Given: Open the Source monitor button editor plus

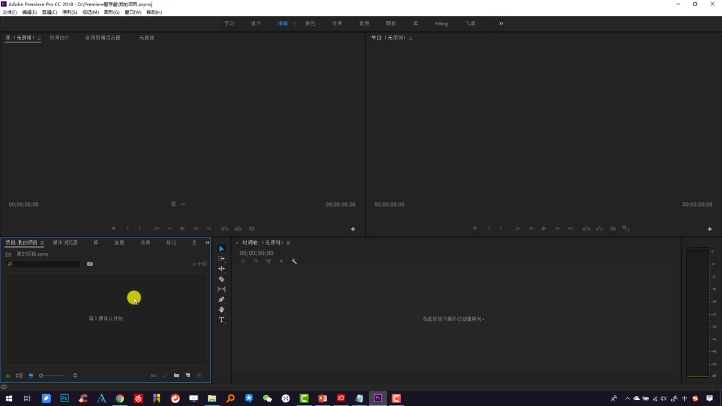Looking at the screenshot, I should click(x=353, y=229).
